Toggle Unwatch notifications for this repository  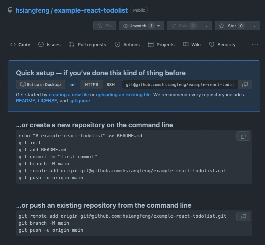point(137,26)
